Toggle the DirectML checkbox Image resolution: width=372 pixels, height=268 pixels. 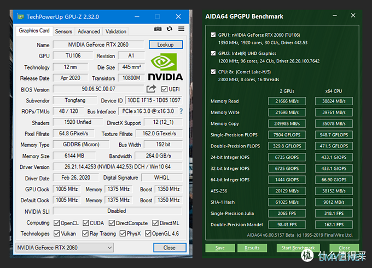point(155,223)
